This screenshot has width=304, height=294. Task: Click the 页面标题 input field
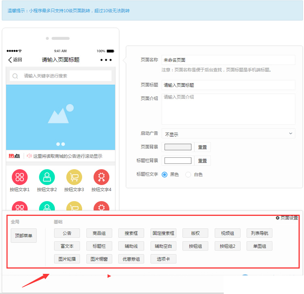coord(228,85)
